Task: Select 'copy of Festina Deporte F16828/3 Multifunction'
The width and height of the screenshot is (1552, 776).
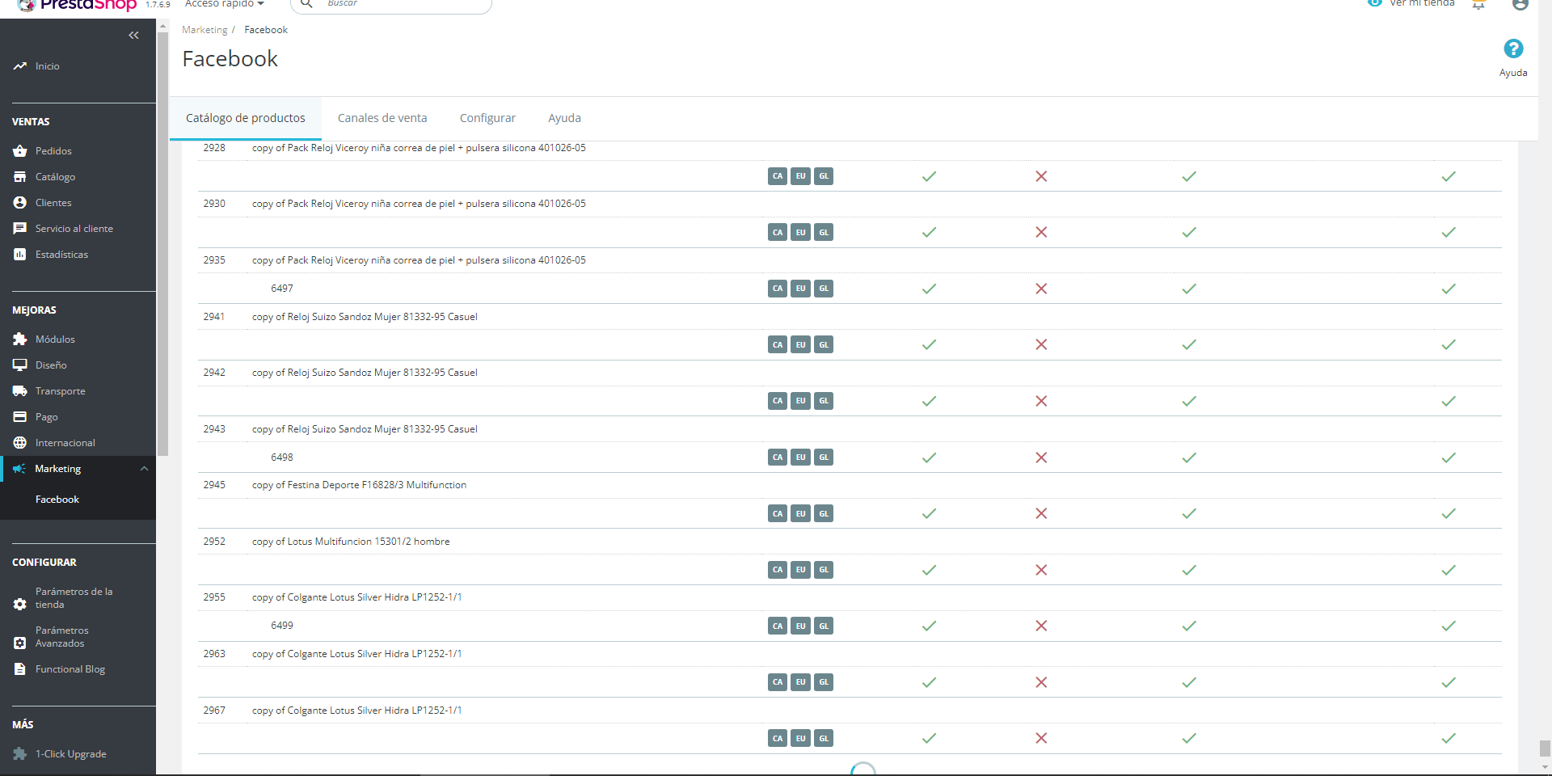Action: point(359,485)
